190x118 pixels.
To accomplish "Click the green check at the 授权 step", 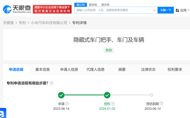I will 107,95.
